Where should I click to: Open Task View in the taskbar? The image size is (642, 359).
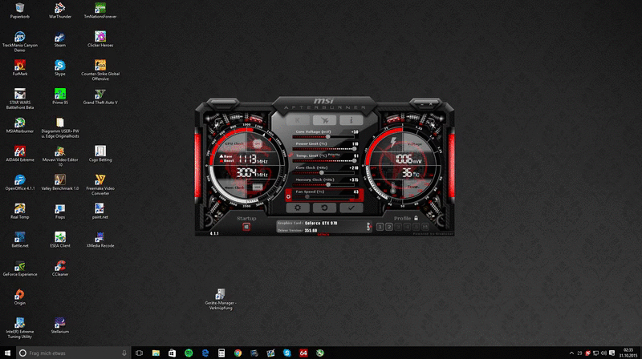[x=139, y=353]
